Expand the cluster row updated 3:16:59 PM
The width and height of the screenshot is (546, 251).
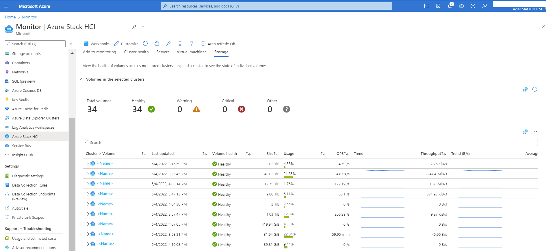click(x=88, y=163)
